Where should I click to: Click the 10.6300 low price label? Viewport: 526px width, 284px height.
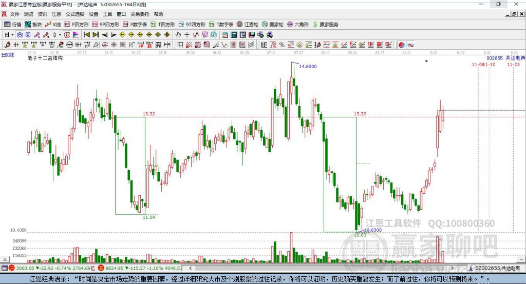tap(373, 230)
